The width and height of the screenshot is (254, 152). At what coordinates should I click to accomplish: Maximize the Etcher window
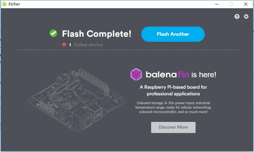coord(231,4)
